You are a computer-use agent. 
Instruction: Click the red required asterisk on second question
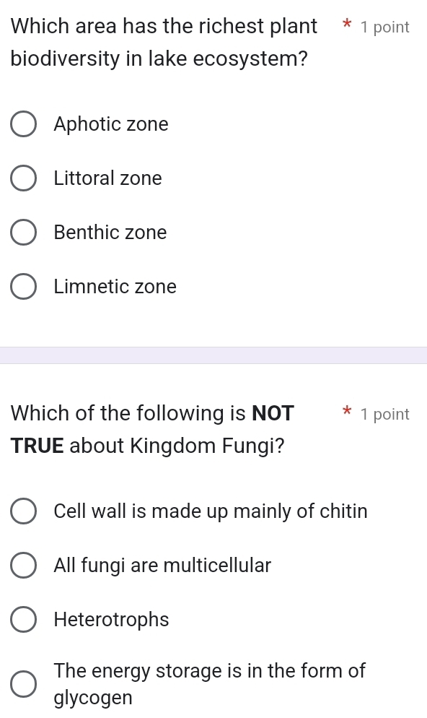tap(347, 412)
